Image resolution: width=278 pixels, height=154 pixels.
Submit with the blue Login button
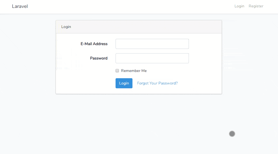(124, 83)
